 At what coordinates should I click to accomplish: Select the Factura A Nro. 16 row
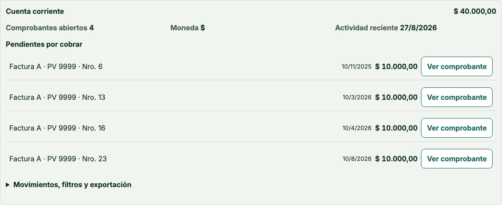251,128
